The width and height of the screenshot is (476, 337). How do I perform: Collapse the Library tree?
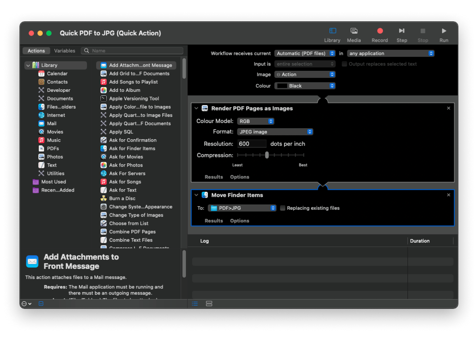pos(28,65)
